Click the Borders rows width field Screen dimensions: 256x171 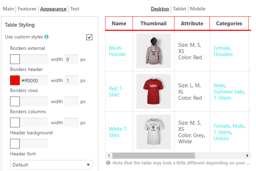(x=71, y=101)
